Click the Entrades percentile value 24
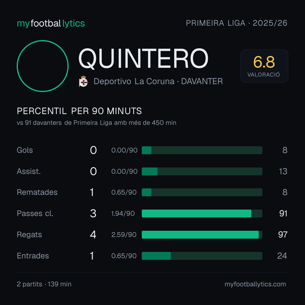This screenshot has height=305, width=305. point(282,256)
